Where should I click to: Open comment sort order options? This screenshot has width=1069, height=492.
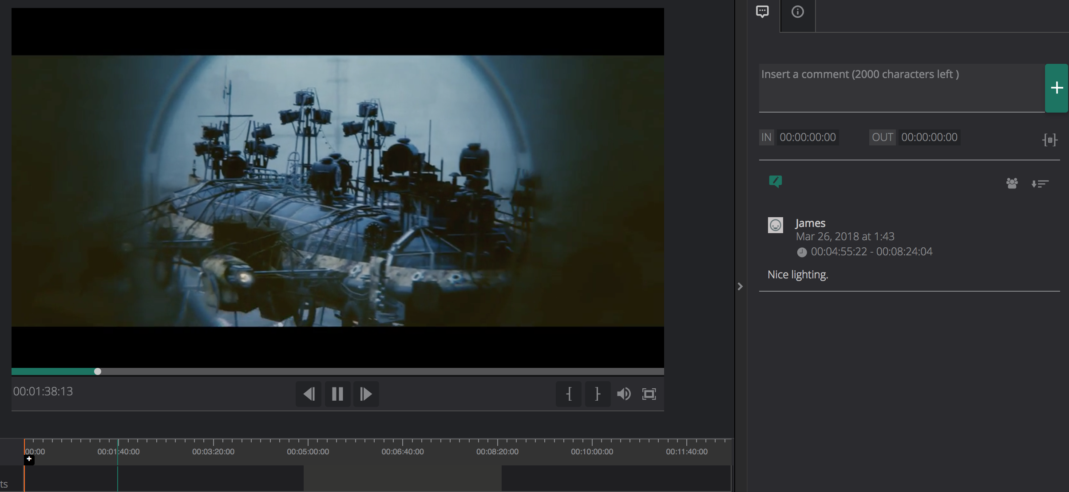point(1040,184)
